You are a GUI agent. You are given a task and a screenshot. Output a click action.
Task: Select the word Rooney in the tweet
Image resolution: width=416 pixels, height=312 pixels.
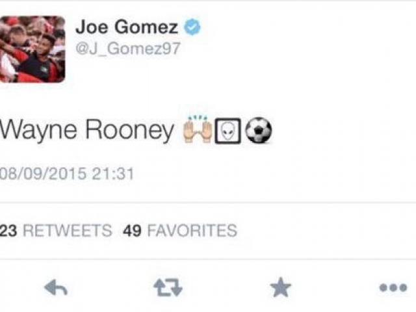129,131
